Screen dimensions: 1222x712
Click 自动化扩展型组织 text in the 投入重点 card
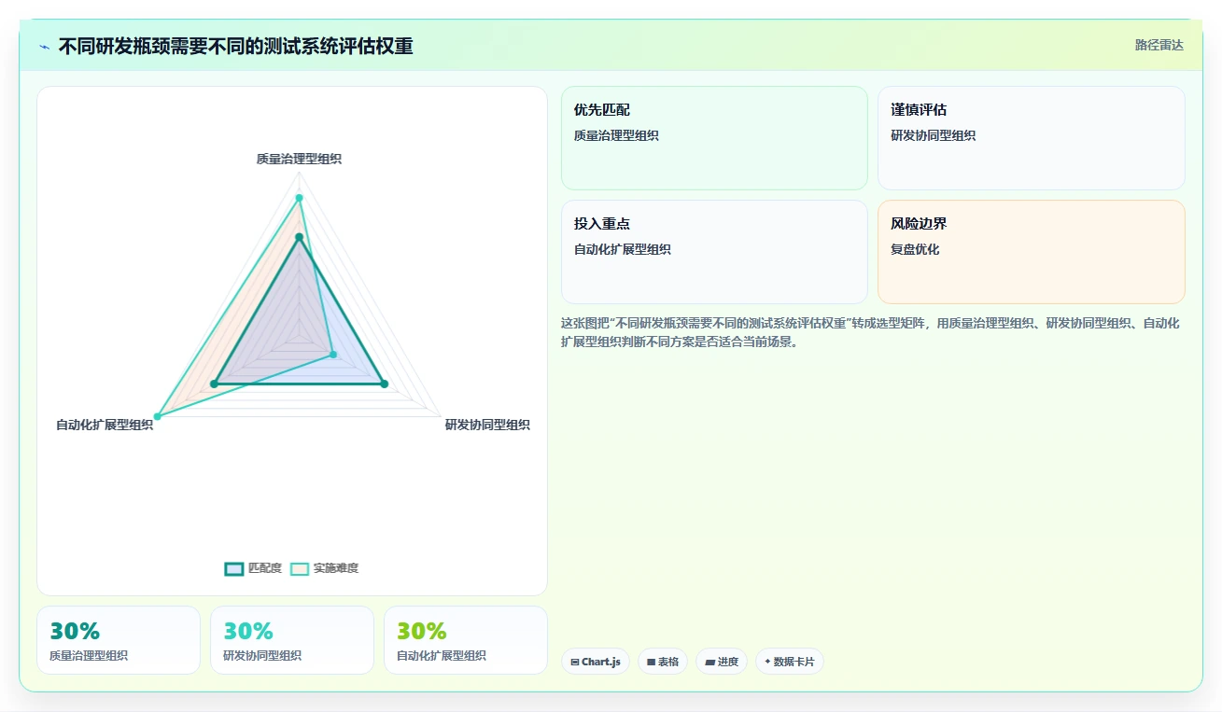623,249
